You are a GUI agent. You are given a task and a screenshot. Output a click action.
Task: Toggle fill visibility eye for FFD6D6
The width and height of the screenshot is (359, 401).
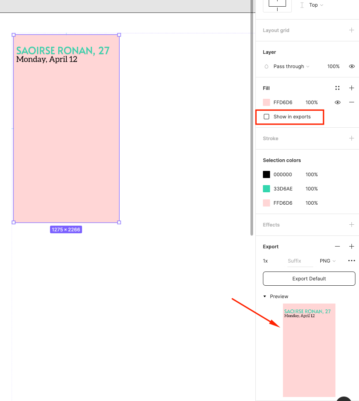(x=338, y=102)
